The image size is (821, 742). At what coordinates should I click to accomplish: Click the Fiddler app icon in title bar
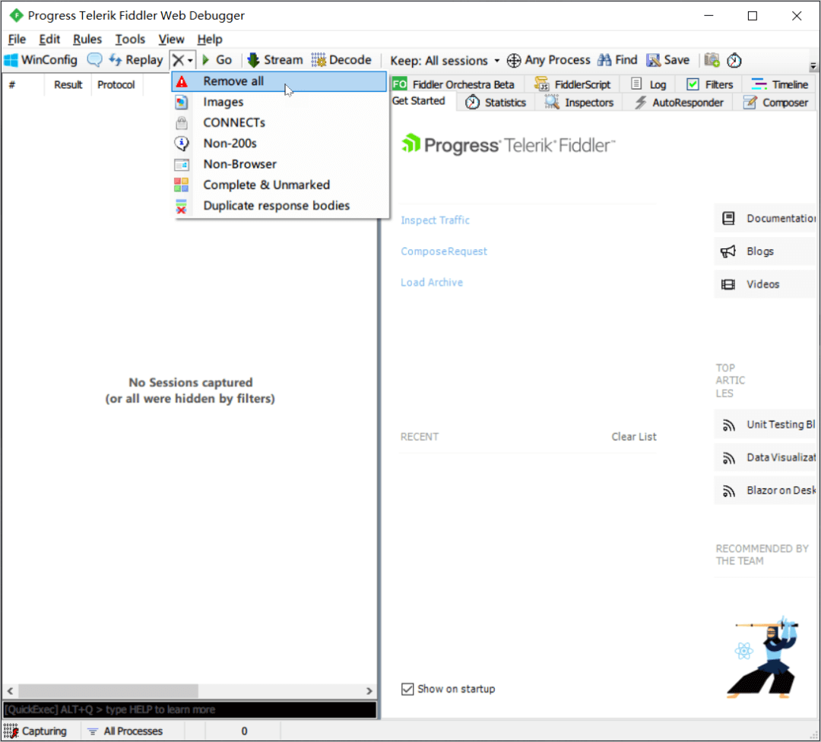pos(16,15)
